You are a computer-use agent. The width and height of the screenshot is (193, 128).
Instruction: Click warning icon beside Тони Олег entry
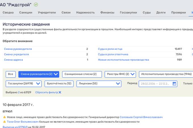coord(4,122)
